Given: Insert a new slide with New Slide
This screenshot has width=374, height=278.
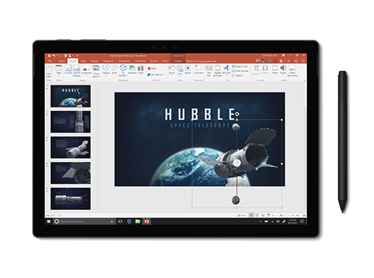Looking at the screenshot, I should [x=49, y=71].
